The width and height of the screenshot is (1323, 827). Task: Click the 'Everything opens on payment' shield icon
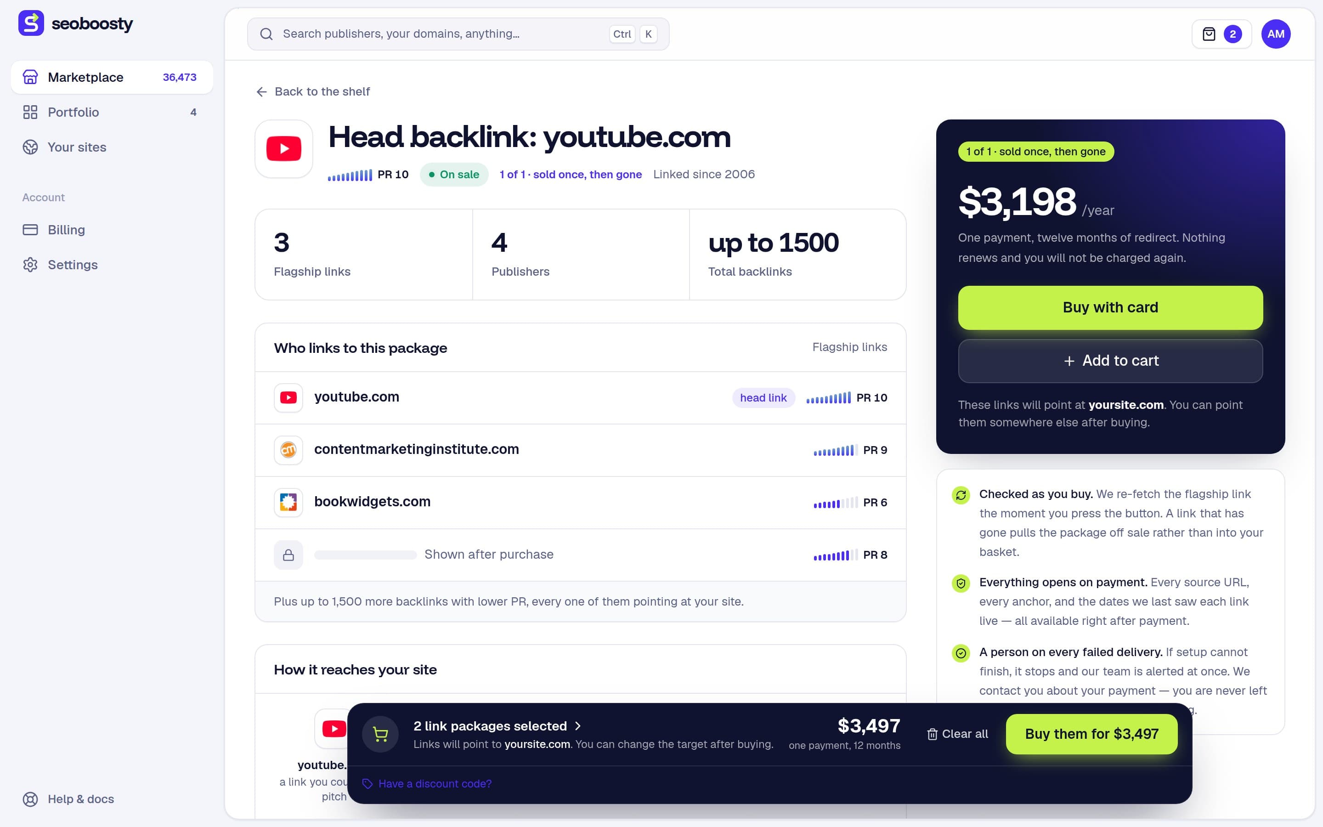[x=961, y=583]
